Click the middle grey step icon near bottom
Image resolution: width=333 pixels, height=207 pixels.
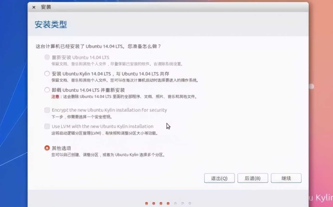(x=182, y=203)
